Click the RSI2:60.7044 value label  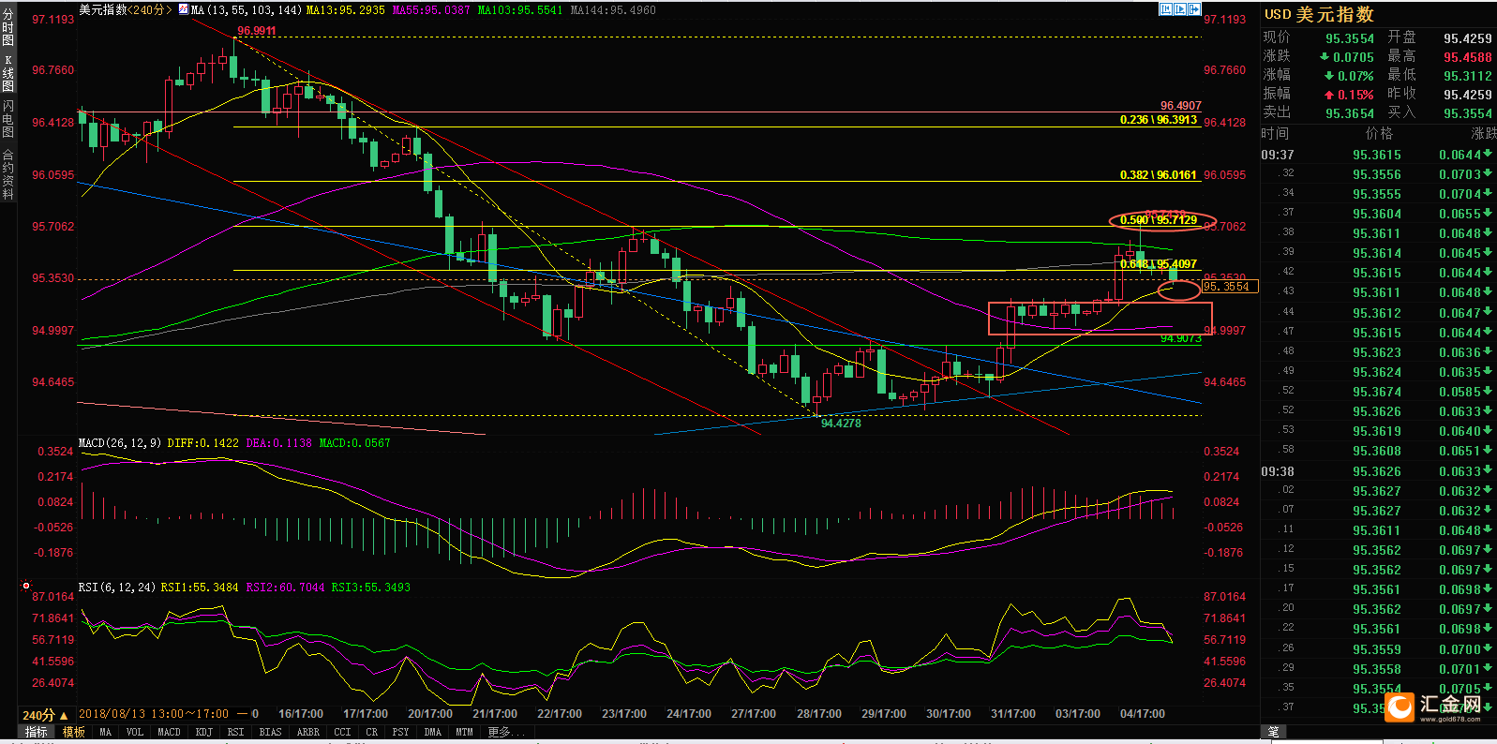click(285, 588)
